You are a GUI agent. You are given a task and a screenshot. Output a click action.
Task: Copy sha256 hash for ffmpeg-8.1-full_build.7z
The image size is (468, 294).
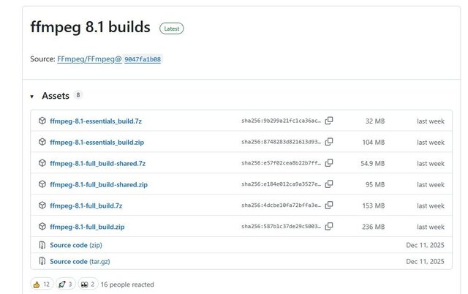pyautogui.click(x=329, y=206)
